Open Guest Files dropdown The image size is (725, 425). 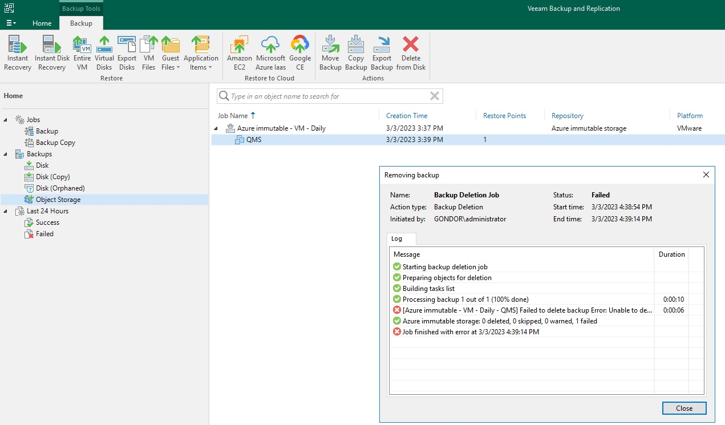pyautogui.click(x=171, y=52)
